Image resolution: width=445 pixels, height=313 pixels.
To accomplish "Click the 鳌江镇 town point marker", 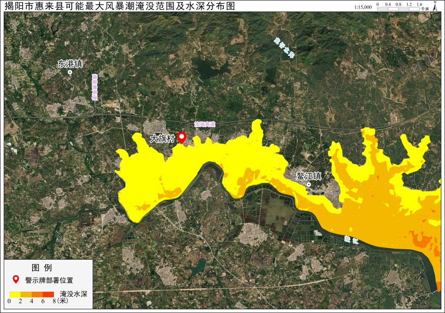I will coord(309,185).
